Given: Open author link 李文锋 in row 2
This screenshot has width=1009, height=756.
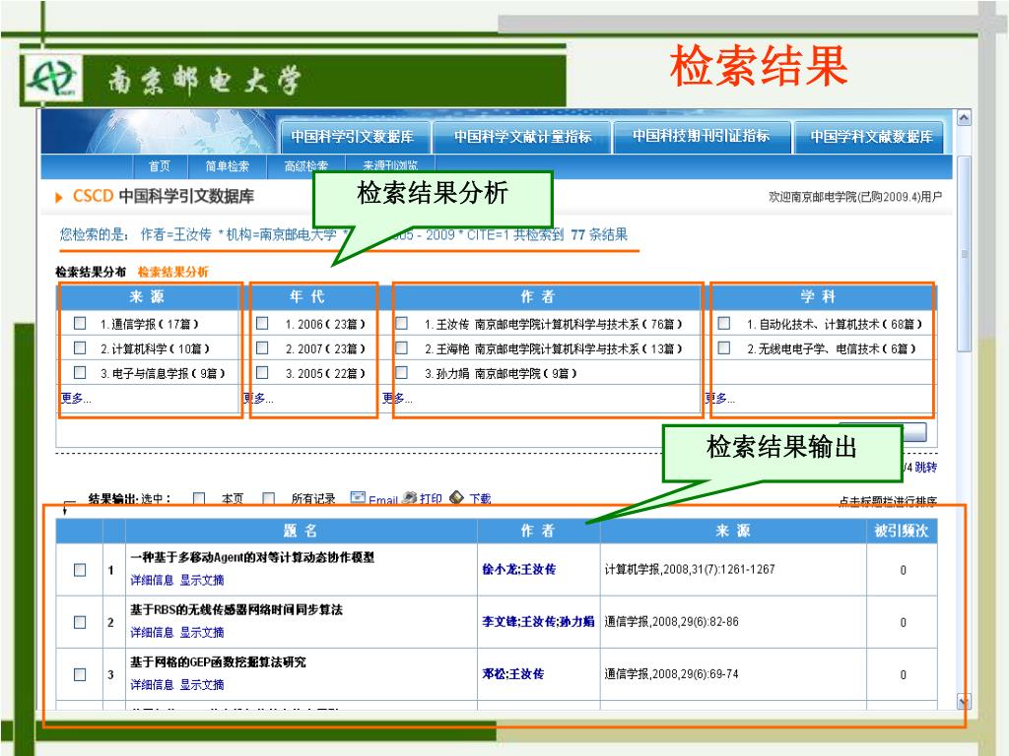Looking at the screenshot, I should click(x=498, y=622).
